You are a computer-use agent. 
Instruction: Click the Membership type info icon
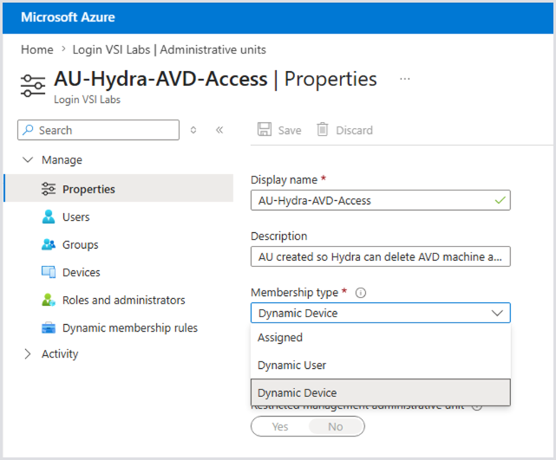pyautogui.click(x=361, y=293)
